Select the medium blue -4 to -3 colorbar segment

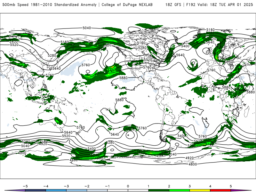[x=56, y=190]
